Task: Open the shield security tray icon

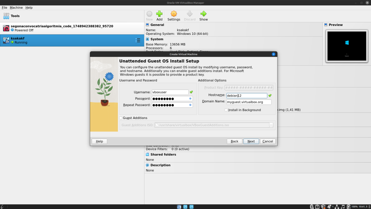Action: (323, 206)
